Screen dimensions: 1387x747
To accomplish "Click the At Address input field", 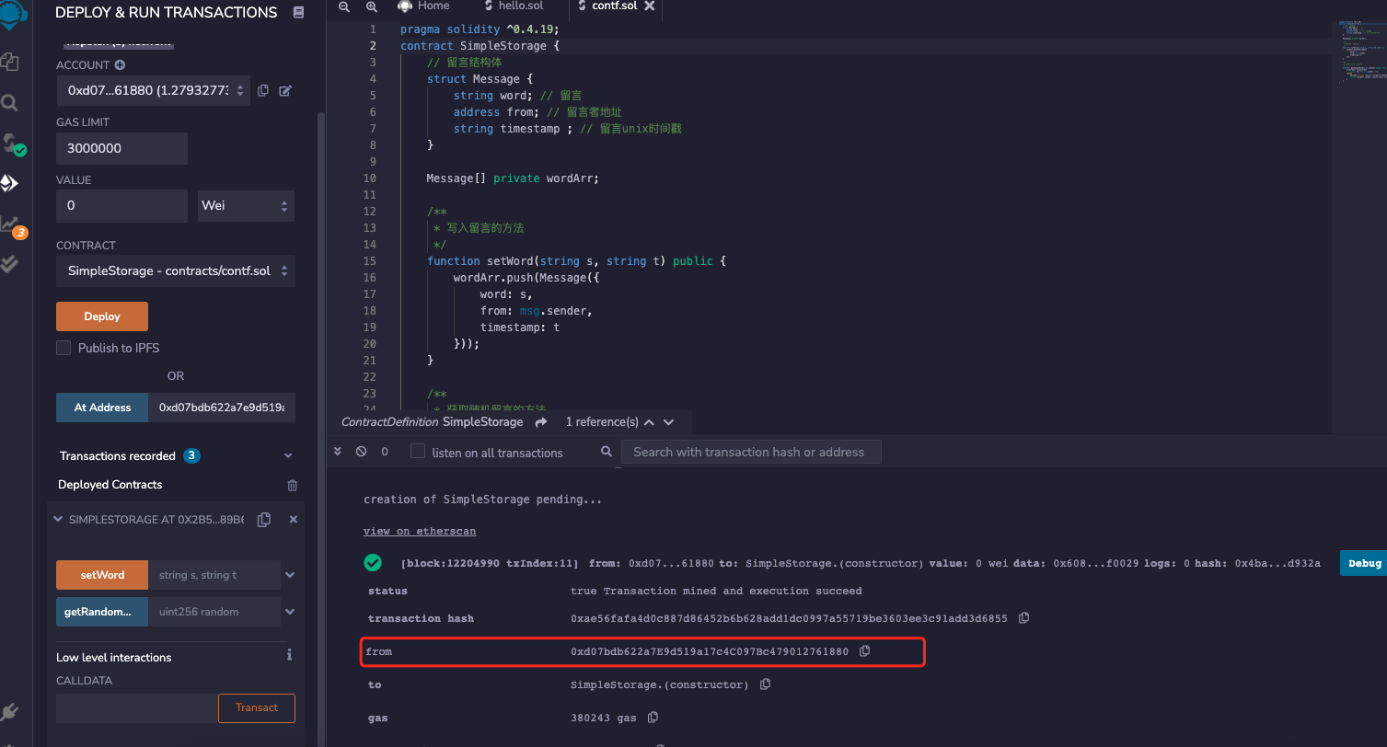I will pyautogui.click(x=222, y=408).
